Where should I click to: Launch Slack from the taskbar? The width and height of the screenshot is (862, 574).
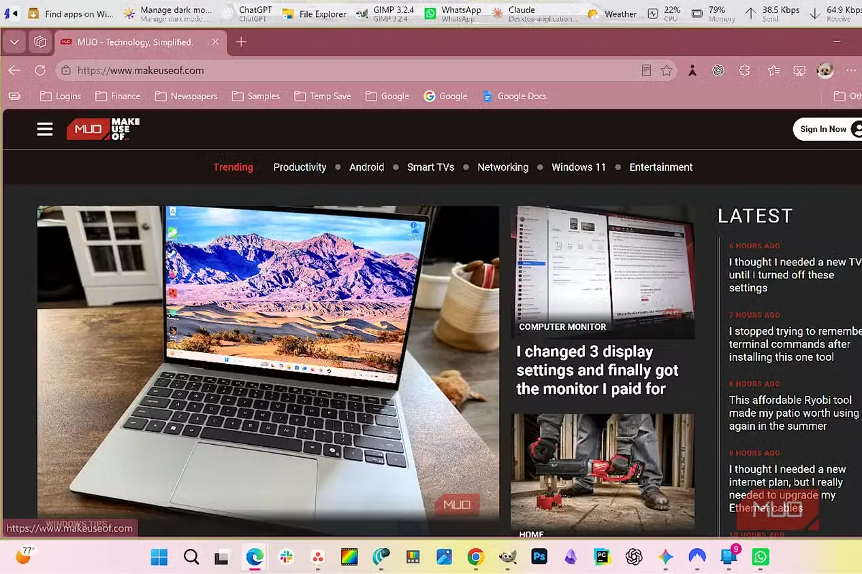coord(286,557)
